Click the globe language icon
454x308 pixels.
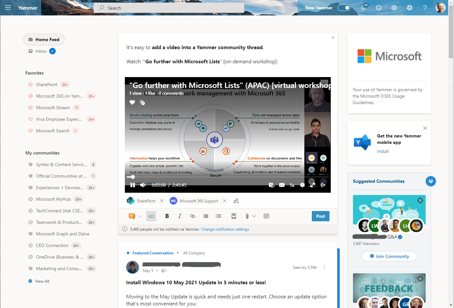click(x=410, y=8)
